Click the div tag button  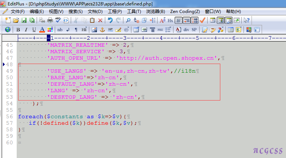186,29
